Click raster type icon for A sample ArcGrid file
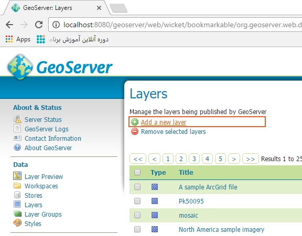 (155, 187)
